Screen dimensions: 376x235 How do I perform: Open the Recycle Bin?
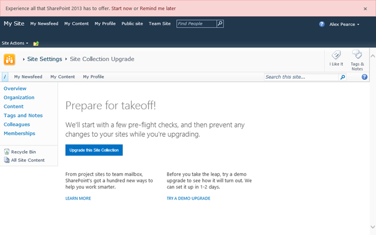(24, 152)
